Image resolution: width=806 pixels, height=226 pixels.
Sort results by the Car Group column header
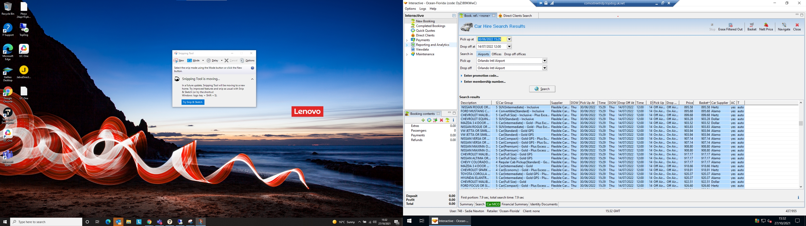pos(524,103)
